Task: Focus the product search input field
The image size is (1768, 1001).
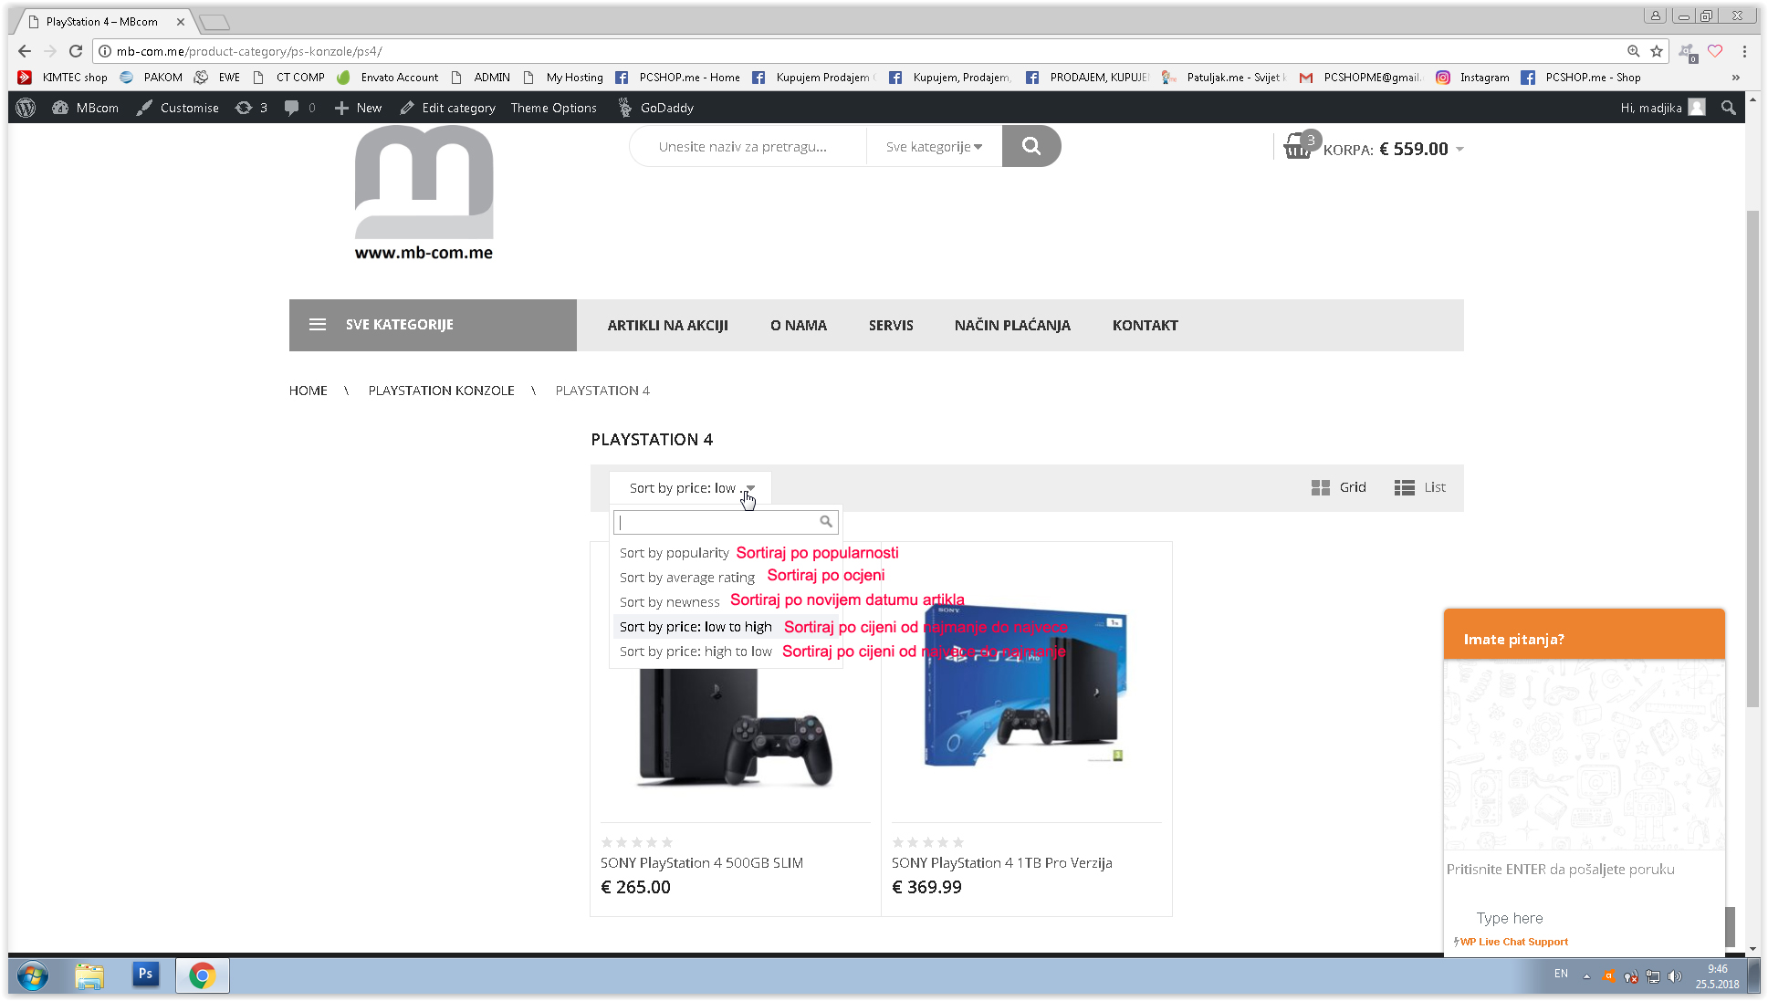Action: [x=748, y=147]
